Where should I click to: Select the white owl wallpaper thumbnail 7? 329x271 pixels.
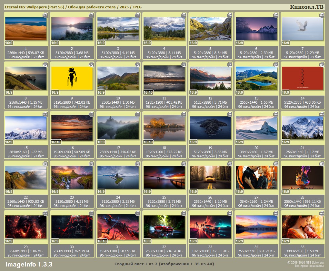302,28
